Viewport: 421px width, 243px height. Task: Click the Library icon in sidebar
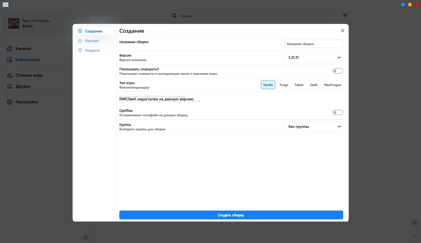pyautogui.click(x=10, y=60)
